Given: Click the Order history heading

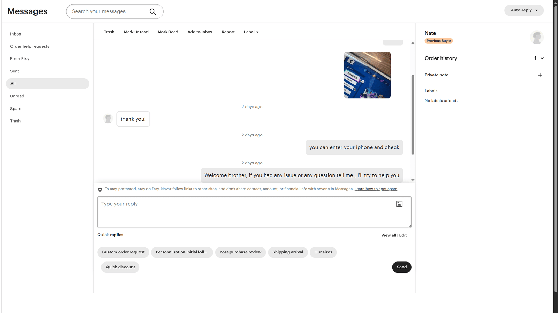Looking at the screenshot, I should click(x=441, y=58).
